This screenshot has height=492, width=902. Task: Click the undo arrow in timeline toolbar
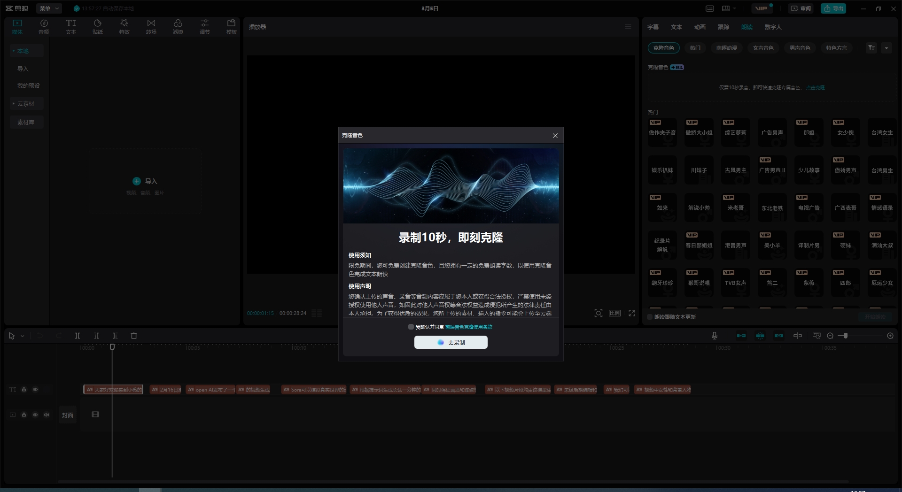(40, 336)
